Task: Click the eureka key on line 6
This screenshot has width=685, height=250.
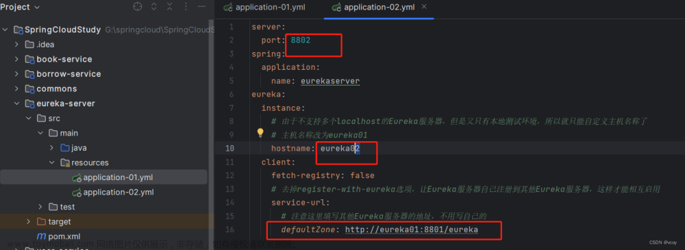Action: [x=266, y=95]
